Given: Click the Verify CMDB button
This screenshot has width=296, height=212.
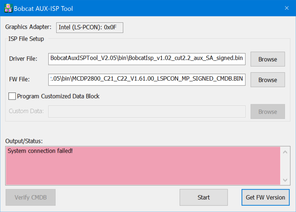Looking at the screenshot, I should [30, 198].
